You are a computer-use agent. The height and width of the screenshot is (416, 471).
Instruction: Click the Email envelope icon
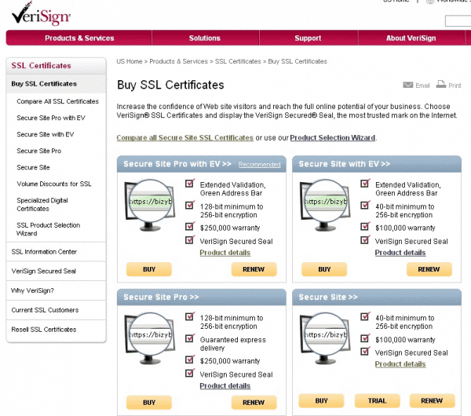point(407,85)
